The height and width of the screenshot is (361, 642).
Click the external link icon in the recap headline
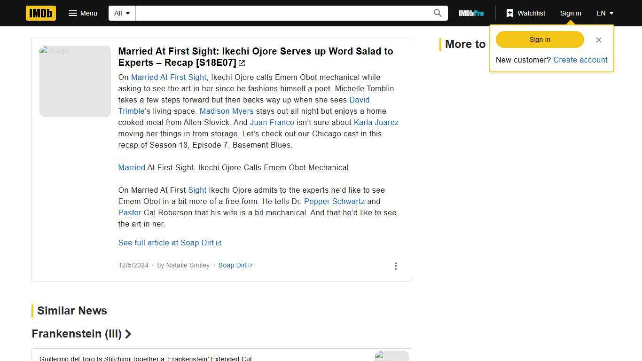coord(242,63)
